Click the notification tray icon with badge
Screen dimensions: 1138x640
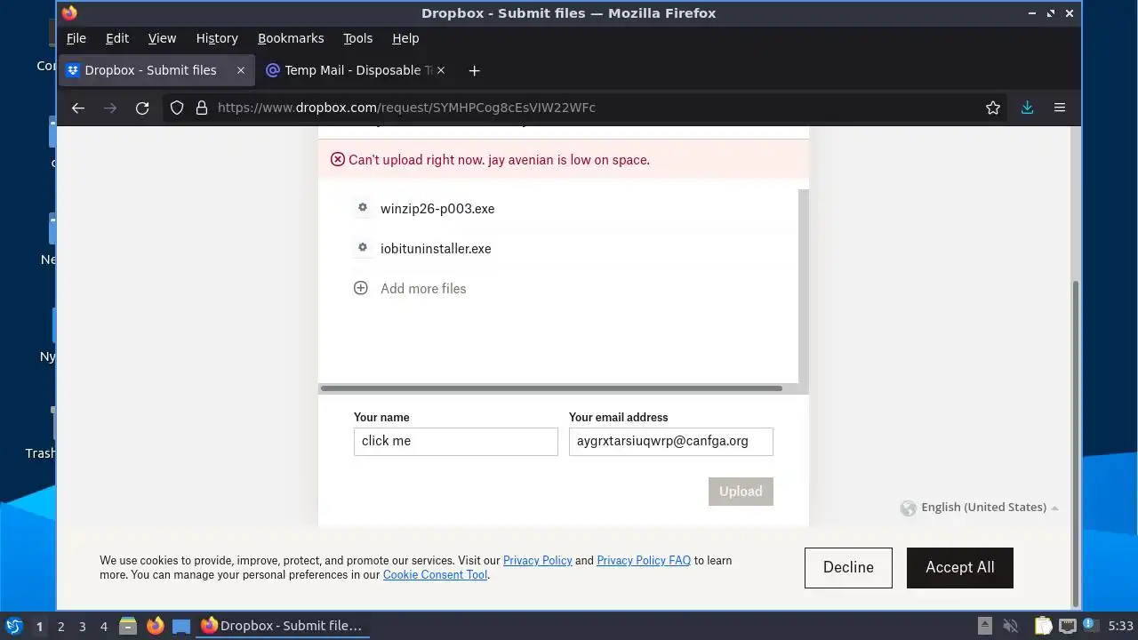[1091, 626]
